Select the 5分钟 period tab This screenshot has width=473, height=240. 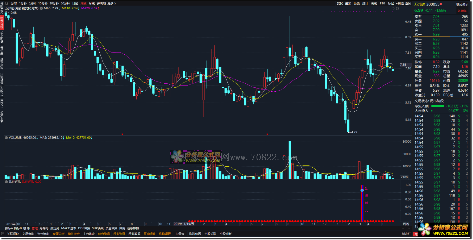pos(33,3)
